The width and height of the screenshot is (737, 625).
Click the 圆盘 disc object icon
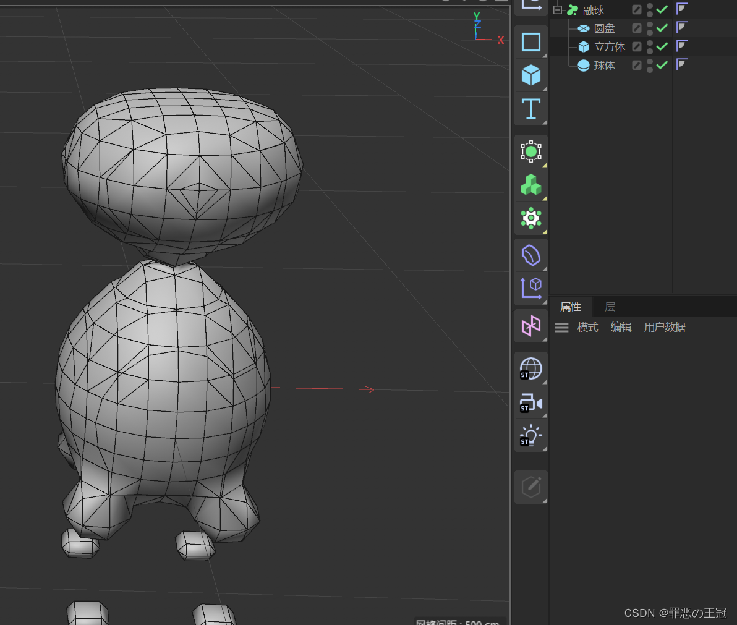583,28
